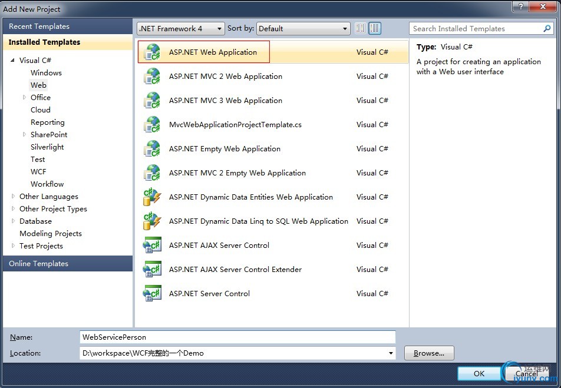Switch to medium icons list view
The width and height of the screenshot is (561, 388).
[375, 28]
